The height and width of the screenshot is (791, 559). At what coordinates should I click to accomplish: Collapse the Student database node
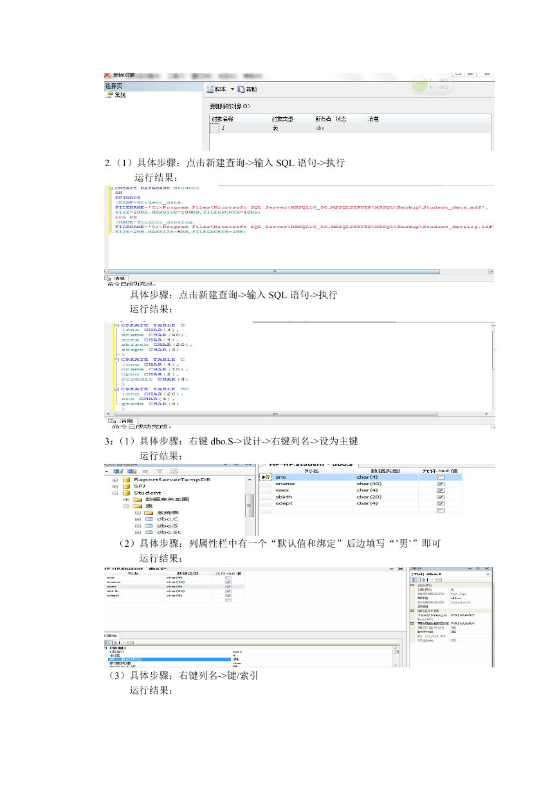point(115,493)
